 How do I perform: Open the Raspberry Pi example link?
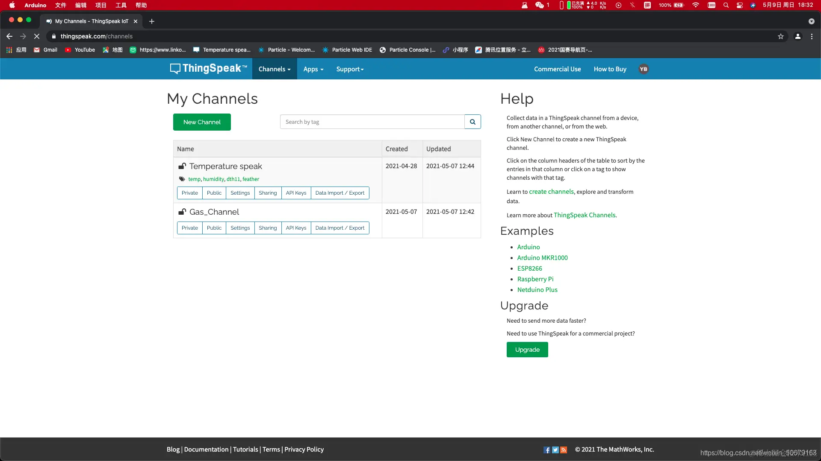click(535, 279)
